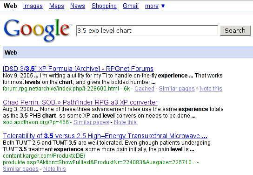Select the Web tab in top navigation
253x175 pixels.
tap(10, 6)
